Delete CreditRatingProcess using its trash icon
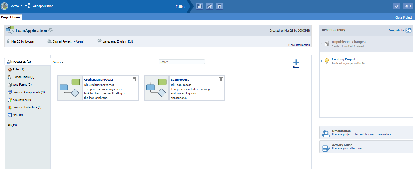The width and height of the screenshot is (415, 169). point(134,79)
